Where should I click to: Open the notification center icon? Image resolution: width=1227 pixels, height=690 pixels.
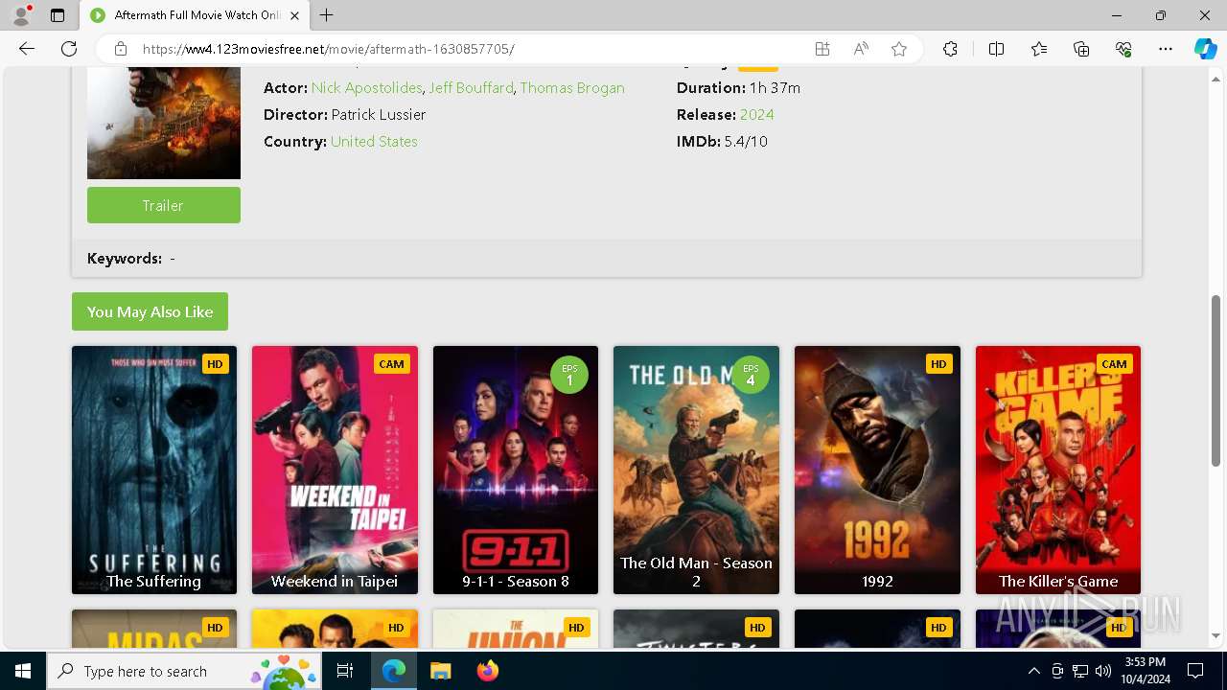tap(1195, 671)
